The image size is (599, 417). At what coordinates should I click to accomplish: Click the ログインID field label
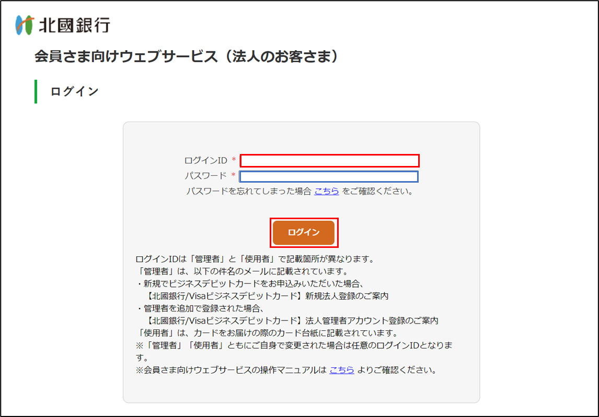tap(205, 161)
